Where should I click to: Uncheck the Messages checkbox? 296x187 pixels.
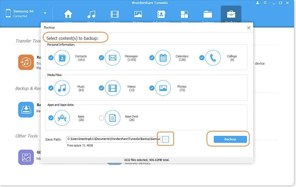click(x=101, y=58)
